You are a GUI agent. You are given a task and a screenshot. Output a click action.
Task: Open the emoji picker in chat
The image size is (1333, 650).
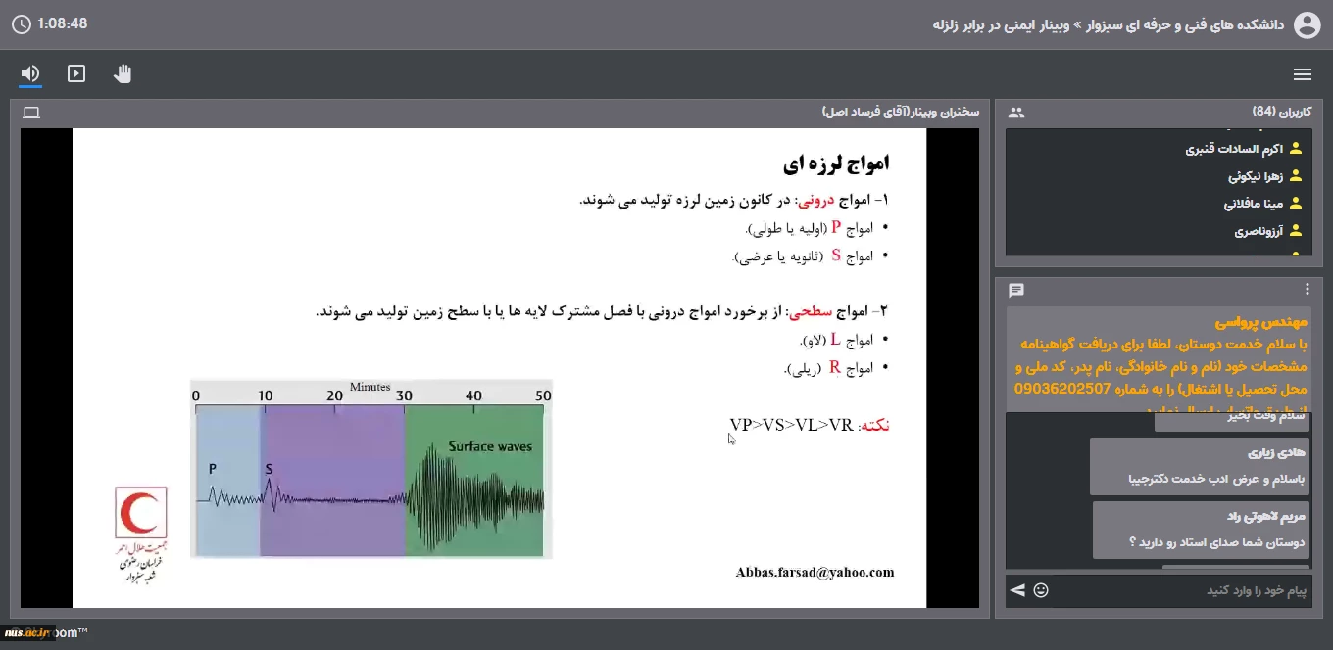point(1041,590)
